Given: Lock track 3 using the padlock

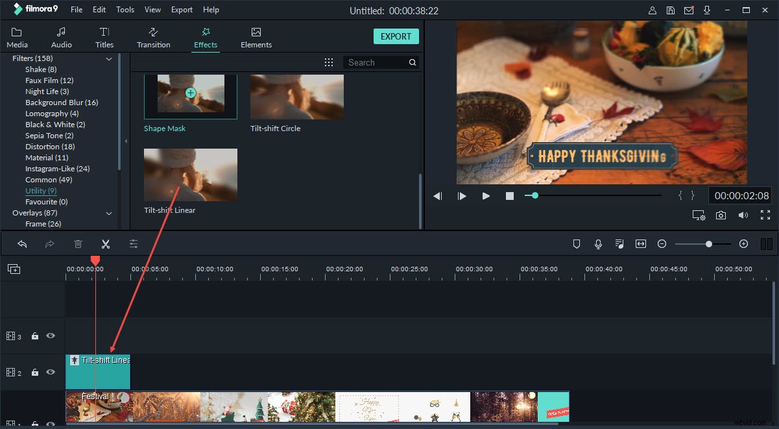Looking at the screenshot, I should 34,336.
